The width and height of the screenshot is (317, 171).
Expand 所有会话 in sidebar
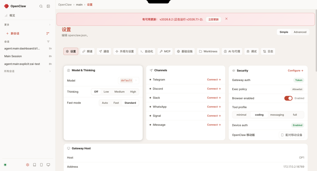[x=28, y=71]
